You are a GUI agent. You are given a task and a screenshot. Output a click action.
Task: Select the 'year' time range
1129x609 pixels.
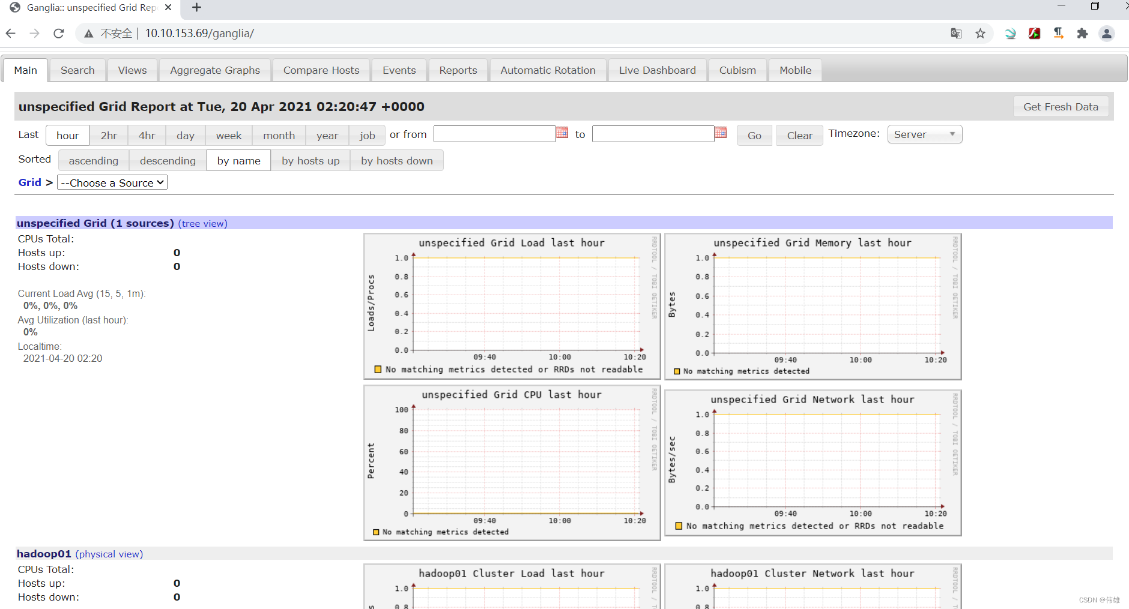coord(327,136)
